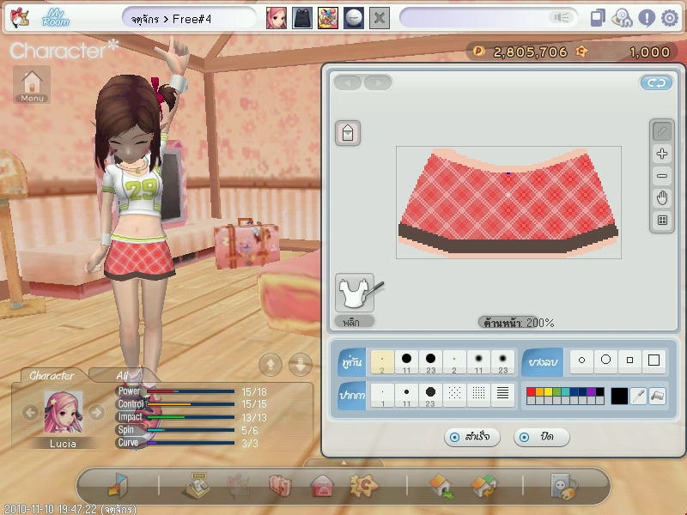Show the previous character with the left arrow
Image resolution: width=687 pixels, height=515 pixels.
pos(30,412)
